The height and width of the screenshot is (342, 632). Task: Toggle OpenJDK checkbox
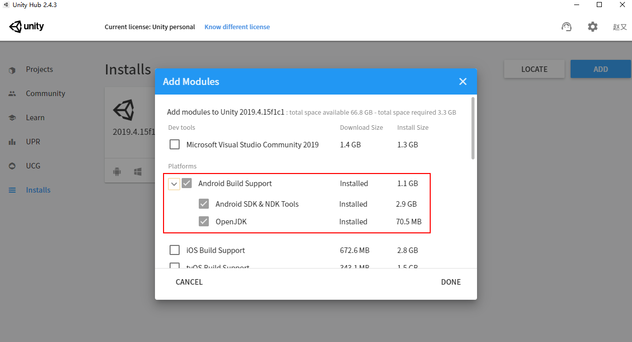click(204, 221)
